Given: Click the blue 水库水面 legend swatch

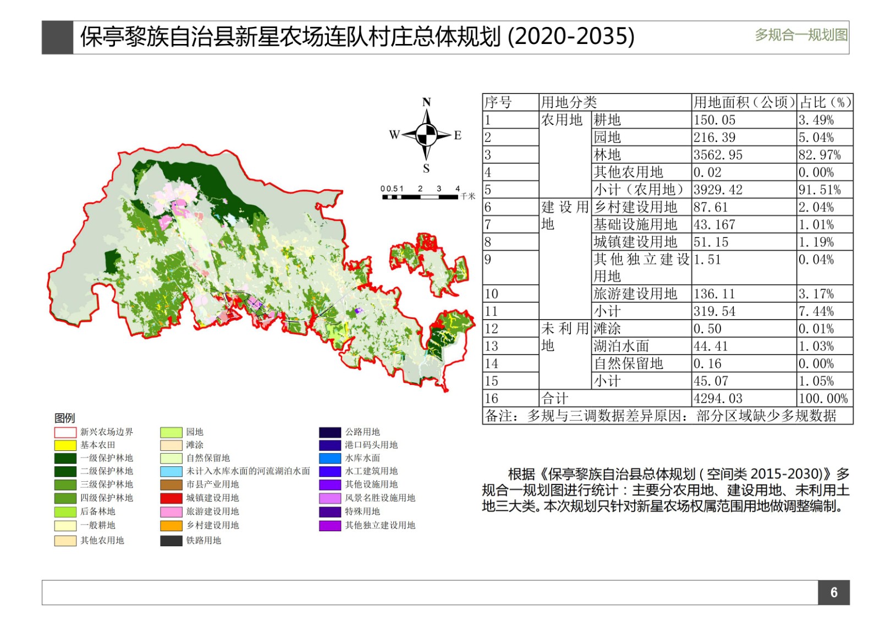Looking at the screenshot, I should click(330, 458).
